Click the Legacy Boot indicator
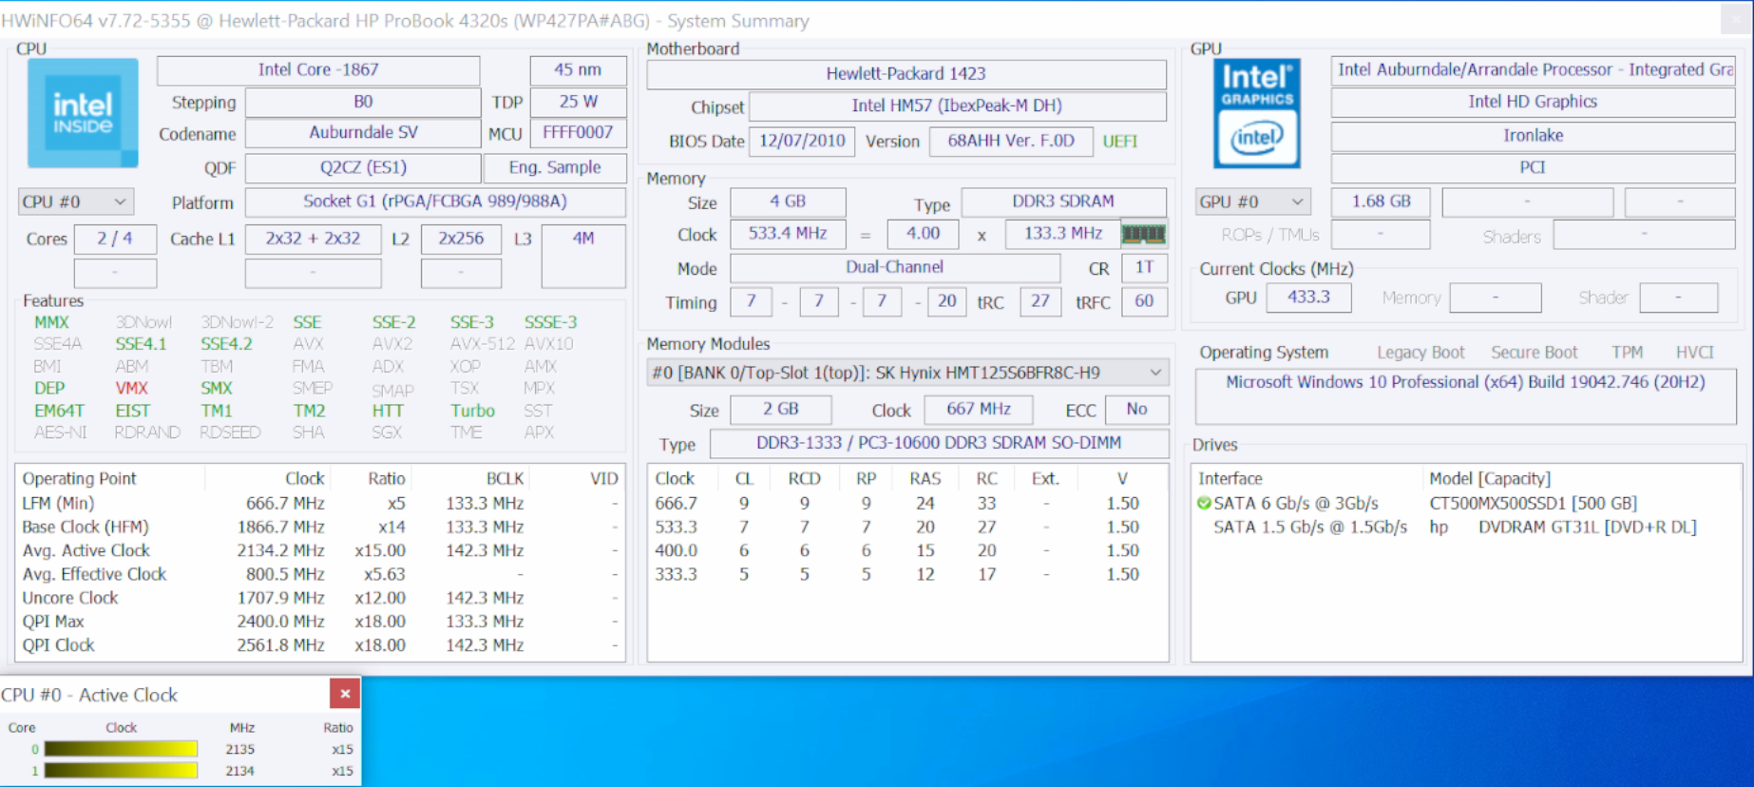1754x787 pixels. click(1420, 353)
